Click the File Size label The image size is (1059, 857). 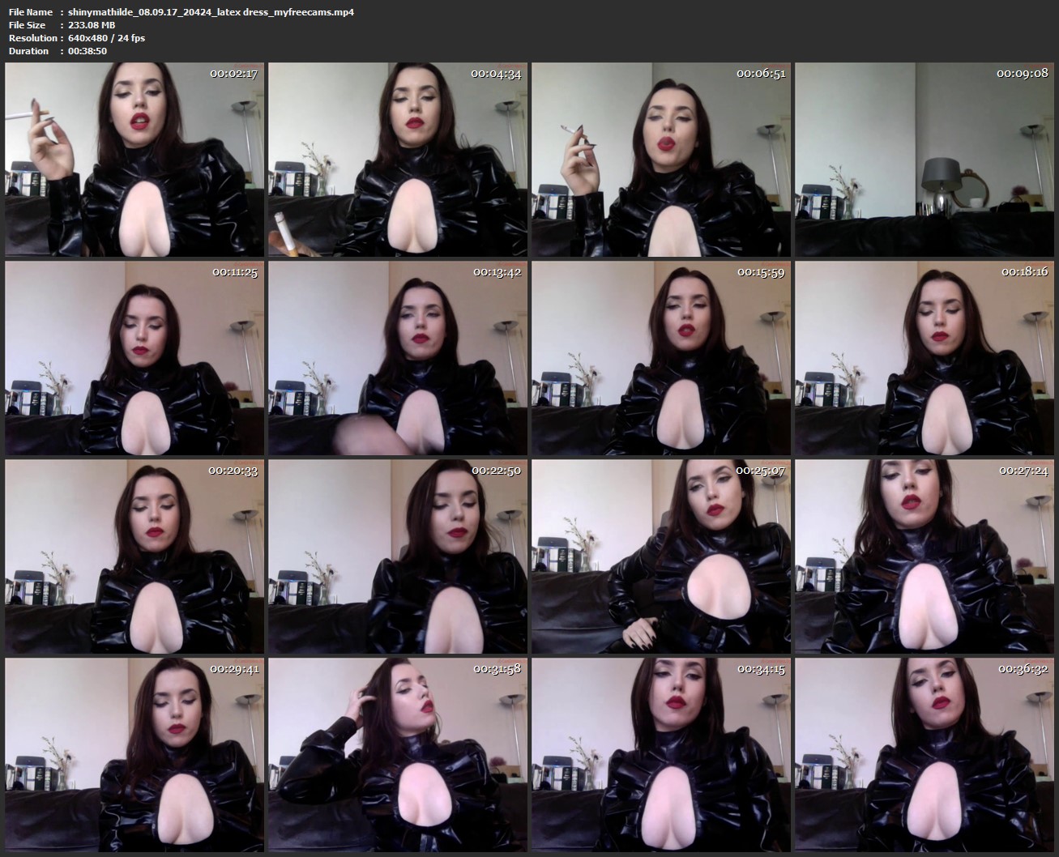(x=28, y=25)
